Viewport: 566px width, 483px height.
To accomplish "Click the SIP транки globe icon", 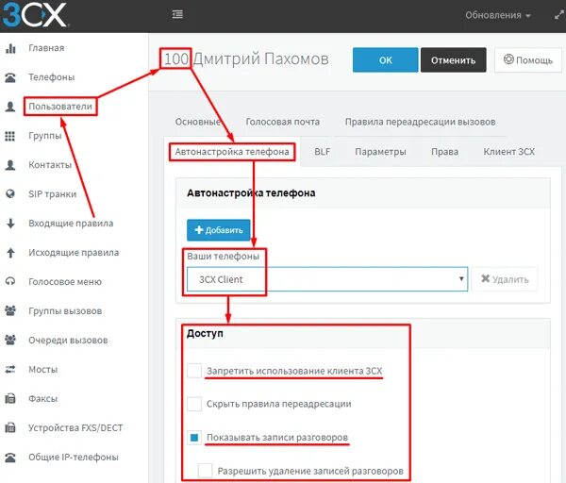I will pyautogui.click(x=10, y=193).
